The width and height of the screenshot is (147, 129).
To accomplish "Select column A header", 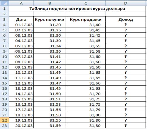I will [x=21, y=3].
